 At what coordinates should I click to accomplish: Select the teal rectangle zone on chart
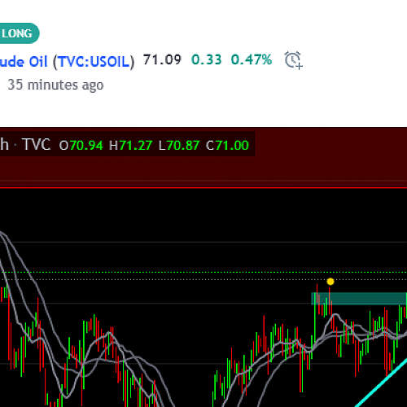359,299
